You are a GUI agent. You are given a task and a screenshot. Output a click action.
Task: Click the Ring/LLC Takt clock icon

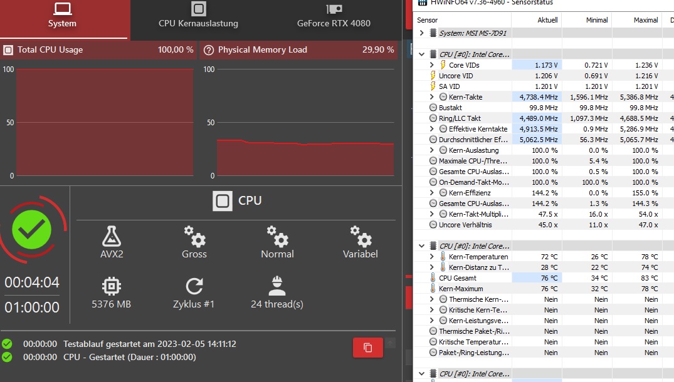point(433,118)
